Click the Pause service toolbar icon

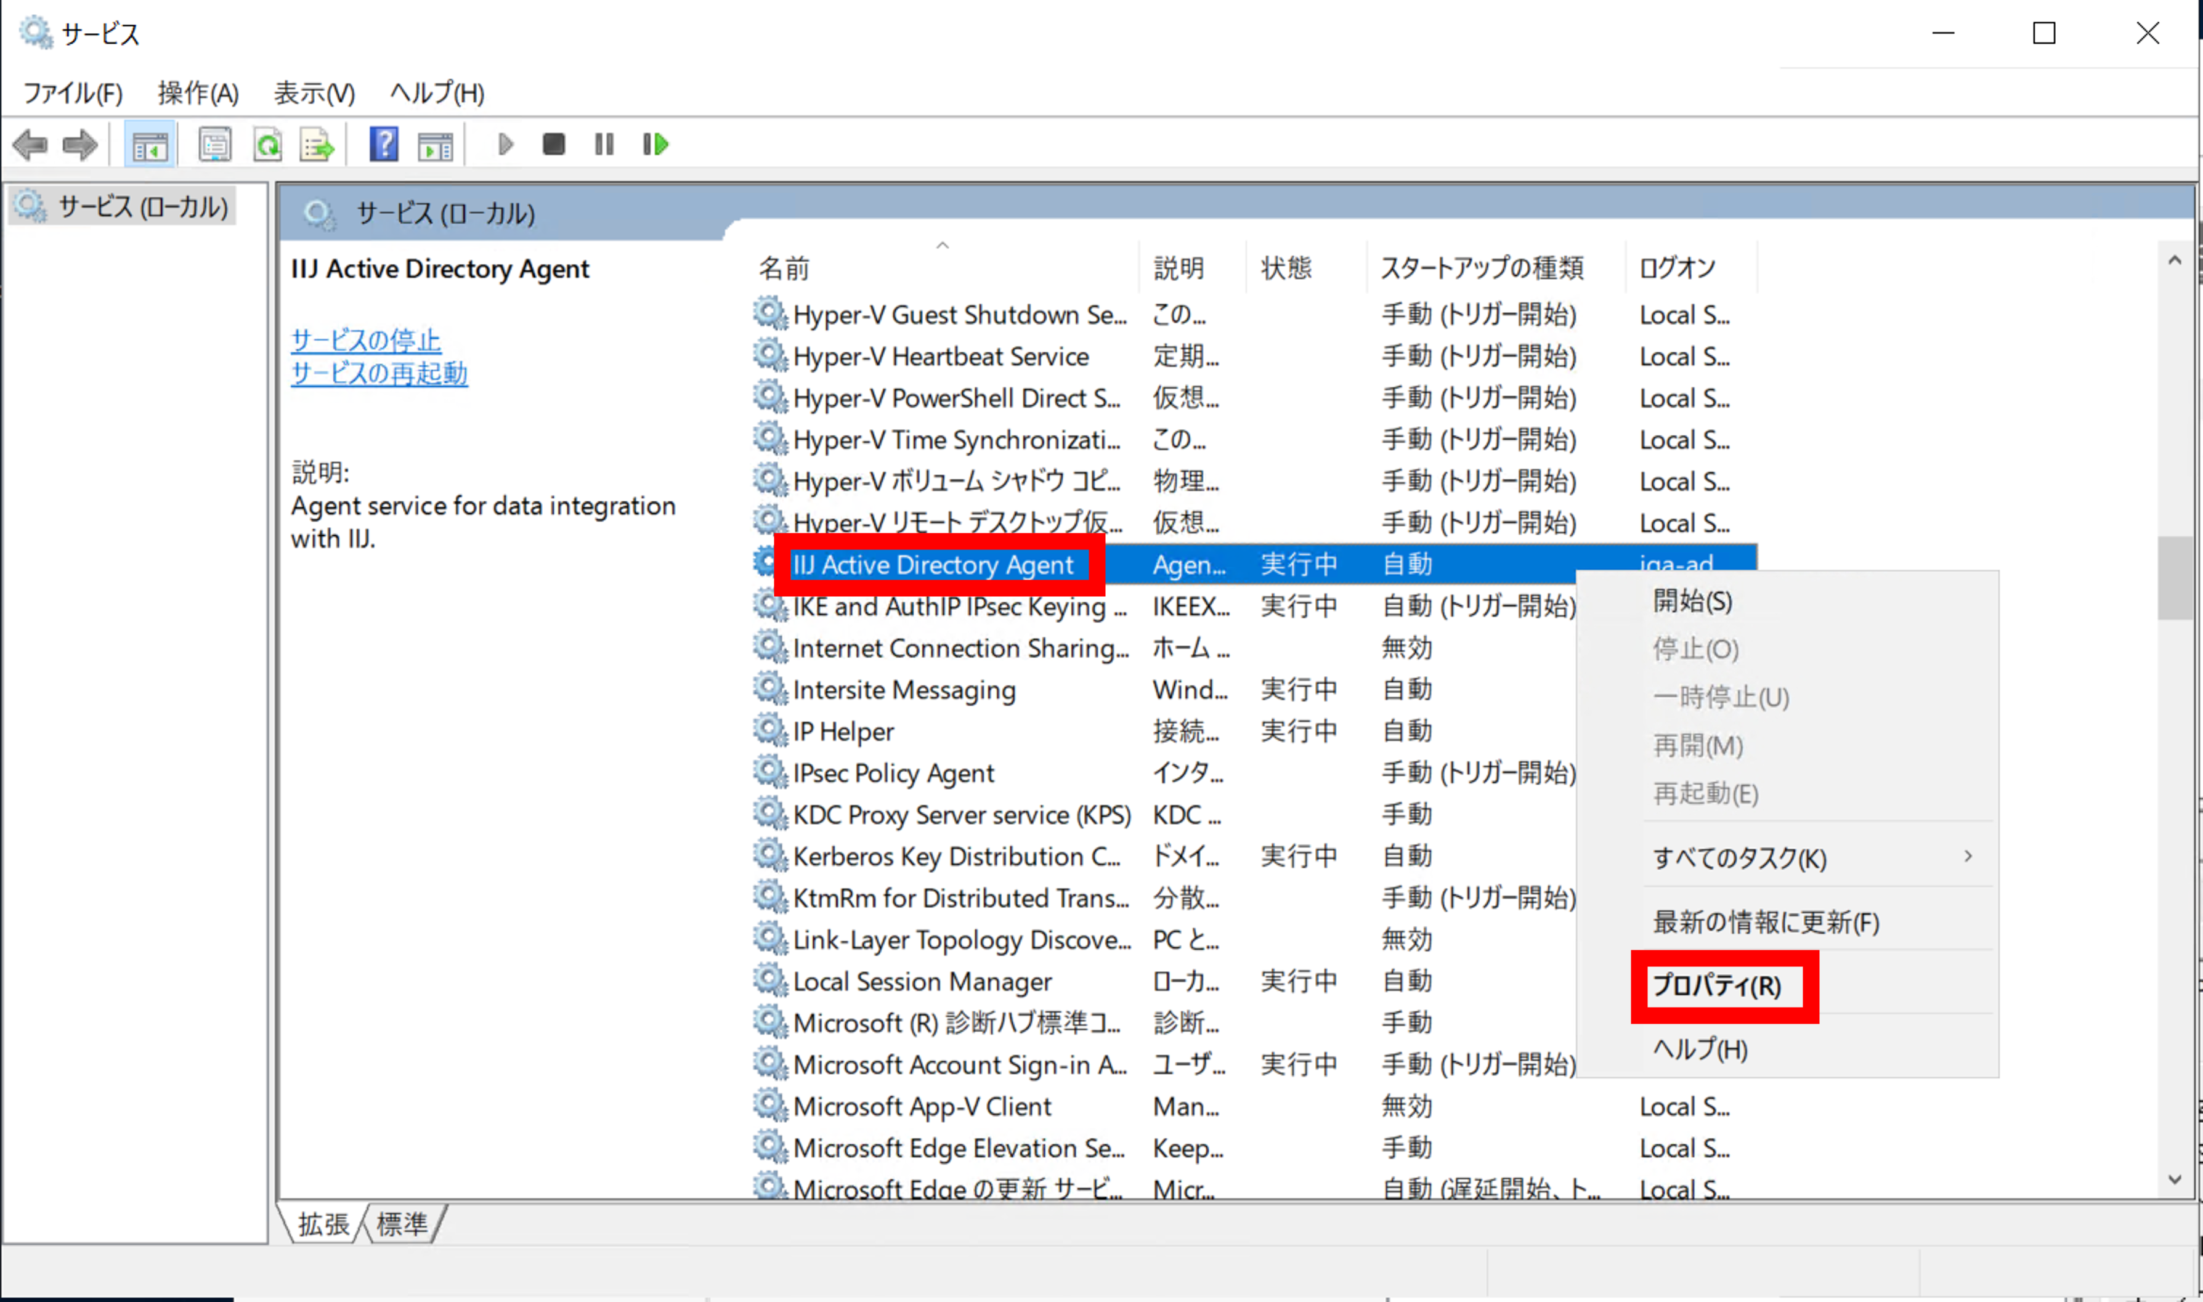tap(604, 145)
